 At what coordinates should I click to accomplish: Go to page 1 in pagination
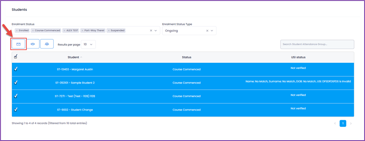[343, 123]
